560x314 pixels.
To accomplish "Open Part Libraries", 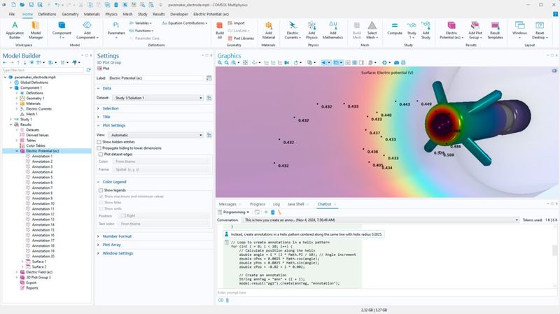I will click(x=241, y=38).
